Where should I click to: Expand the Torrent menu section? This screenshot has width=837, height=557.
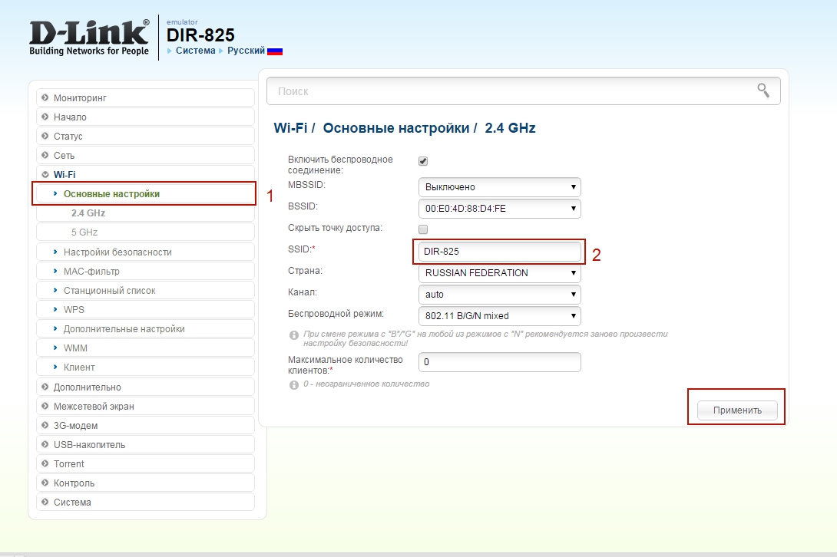click(x=145, y=463)
